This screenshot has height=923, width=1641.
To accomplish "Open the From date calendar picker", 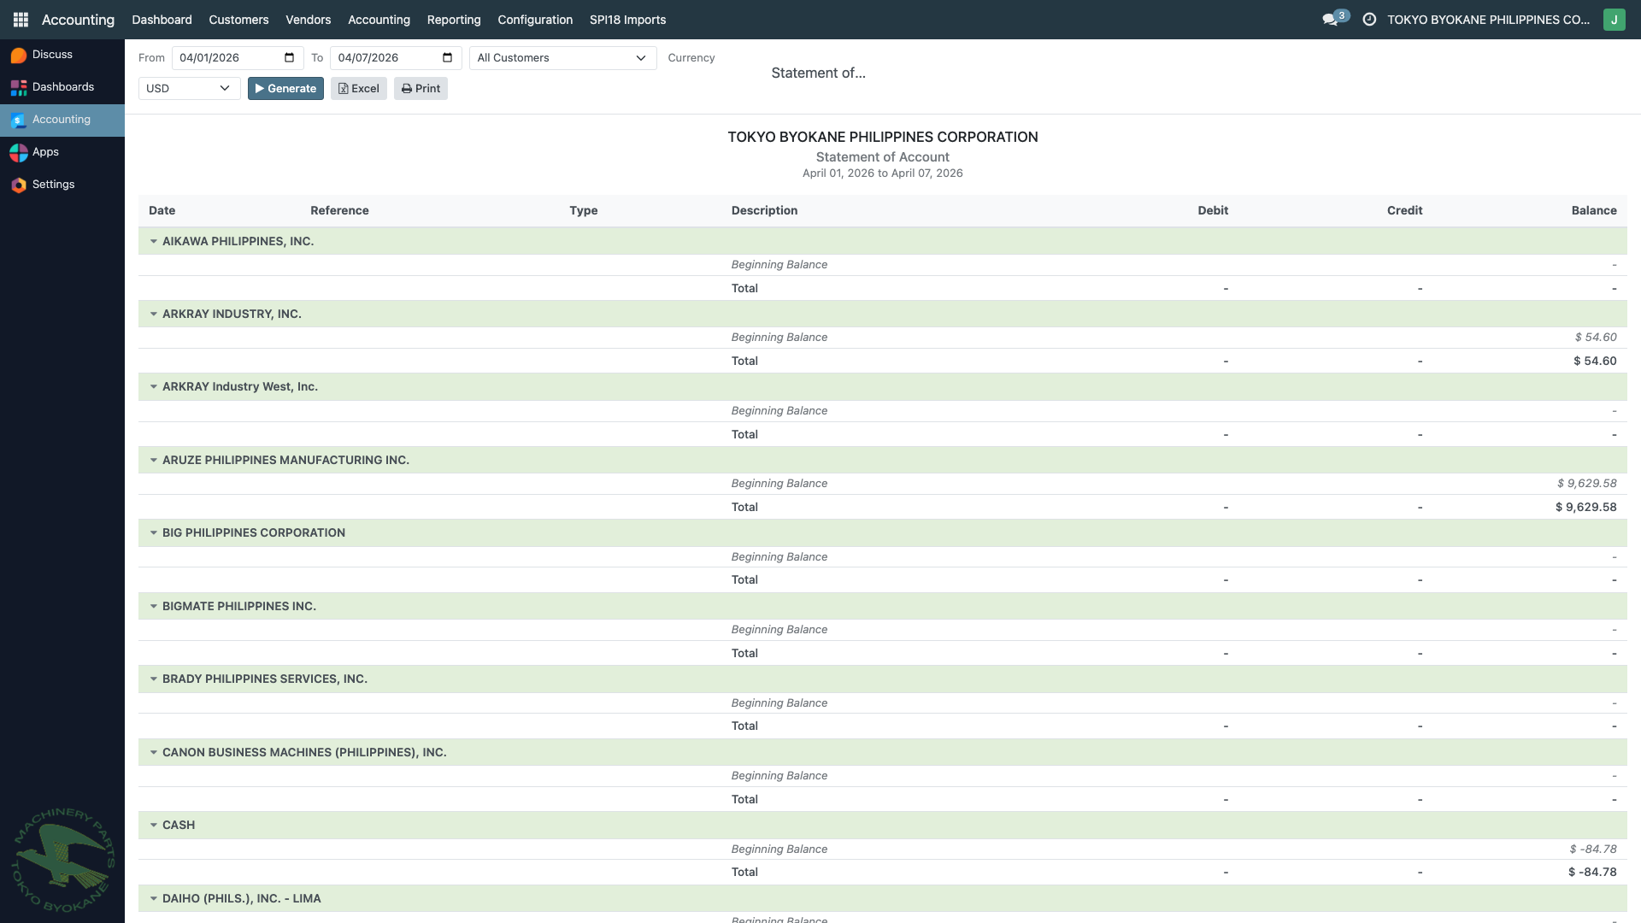I will click(289, 58).
